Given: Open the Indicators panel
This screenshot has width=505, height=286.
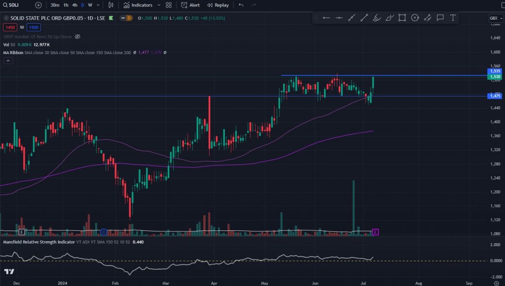Looking at the screenshot, I should (138, 5).
